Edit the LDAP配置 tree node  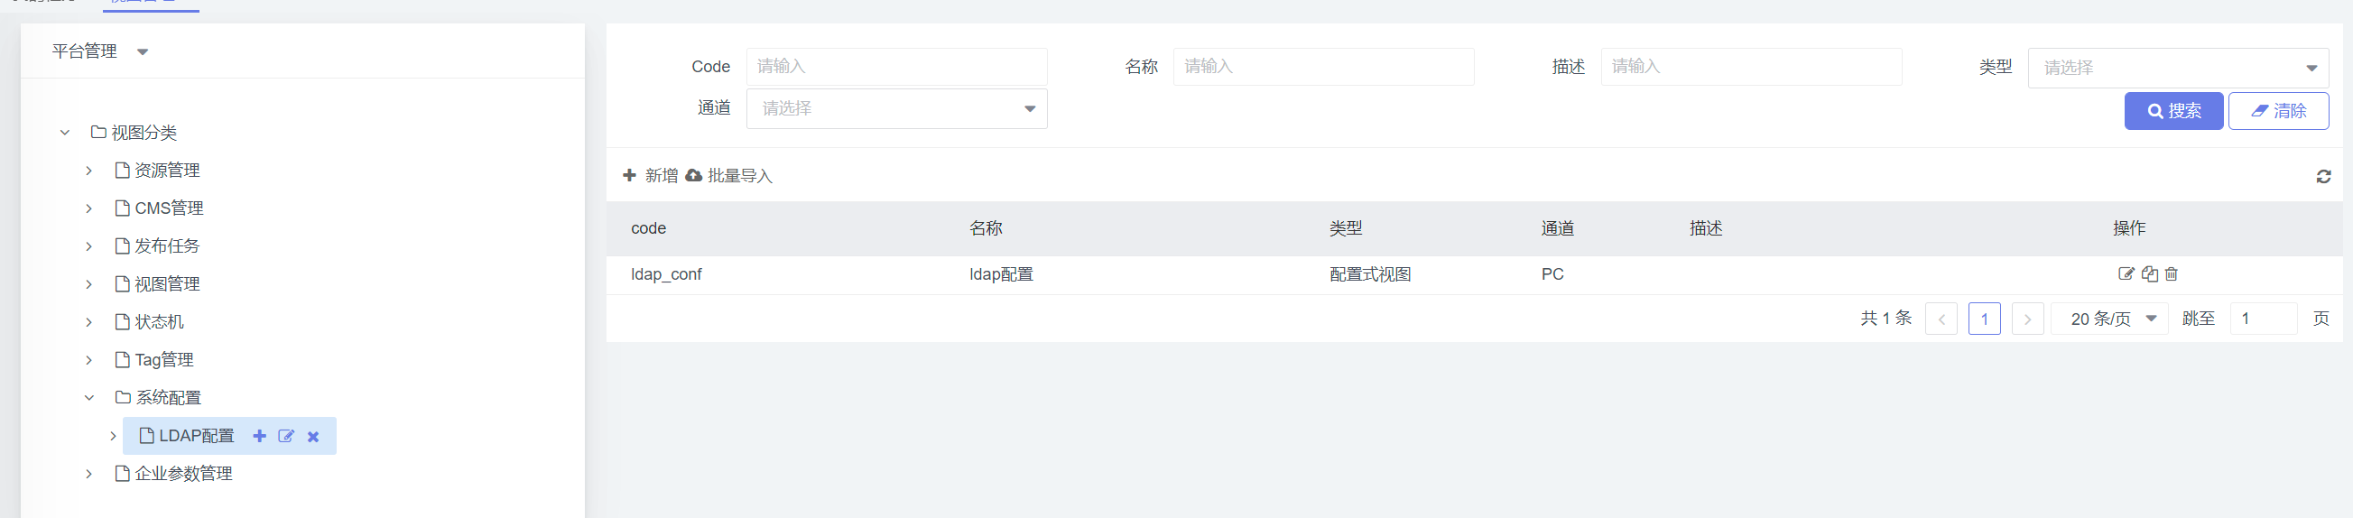coord(286,437)
